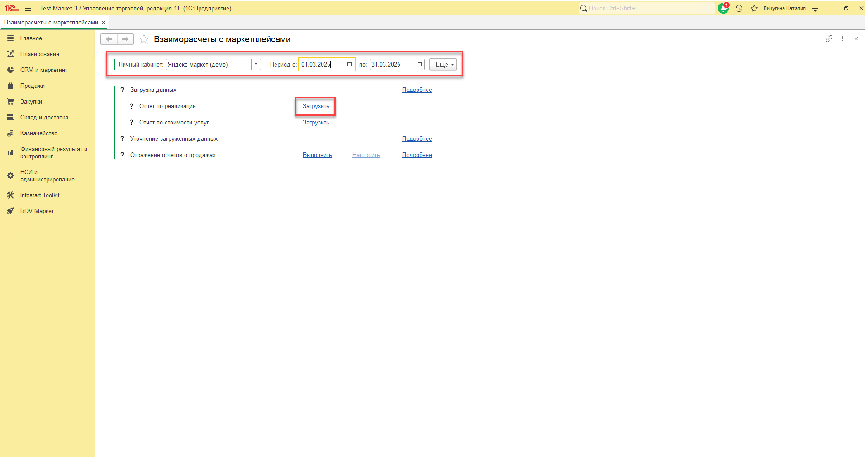Screen dimensions: 865x457
Task: Click the global search field
Action: [x=647, y=8]
